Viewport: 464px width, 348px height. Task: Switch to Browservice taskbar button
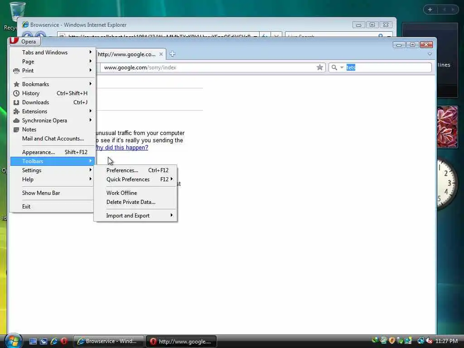[108, 341]
